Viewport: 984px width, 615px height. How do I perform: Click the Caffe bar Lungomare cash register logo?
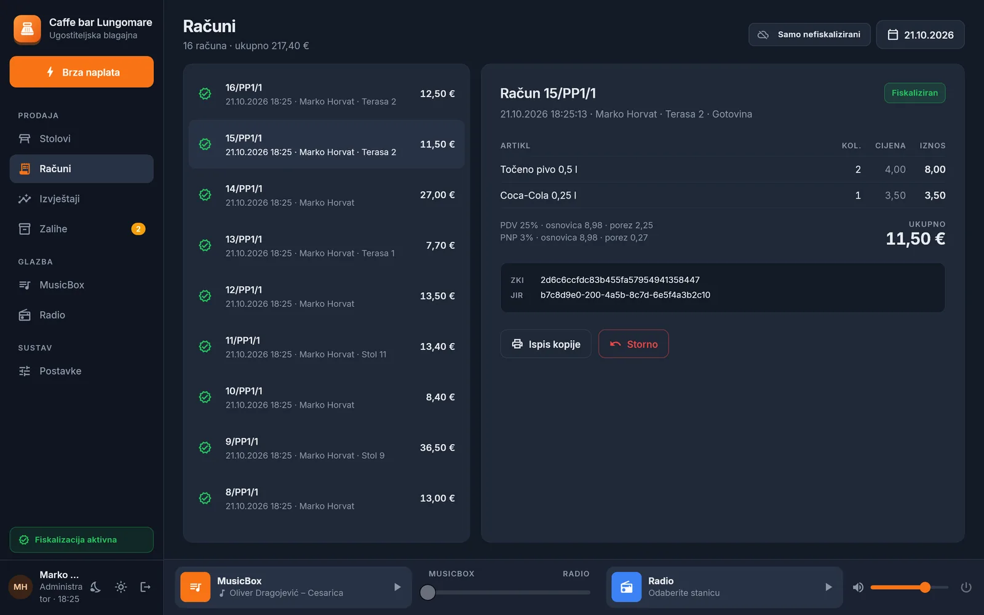pos(27,29)
